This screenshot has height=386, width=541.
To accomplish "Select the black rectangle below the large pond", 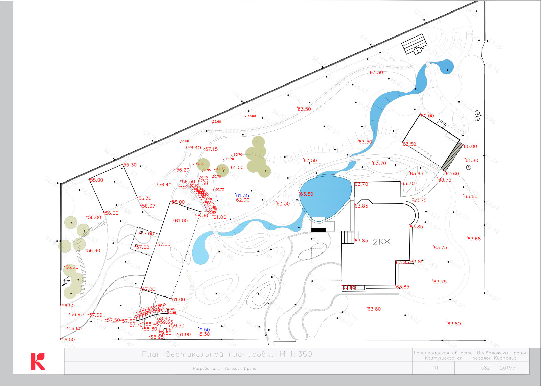I will (318, 230).
